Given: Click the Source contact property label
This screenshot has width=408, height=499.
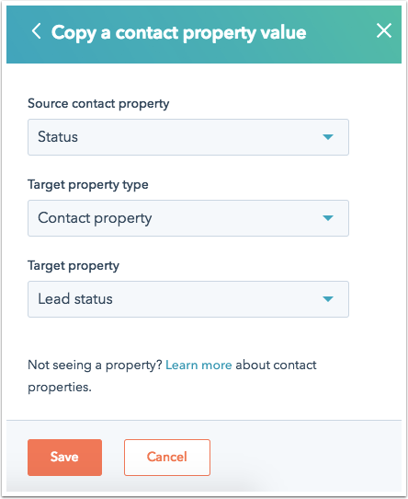Looking at the screenshot, I should pyautogui.click(x=98, y=104).
